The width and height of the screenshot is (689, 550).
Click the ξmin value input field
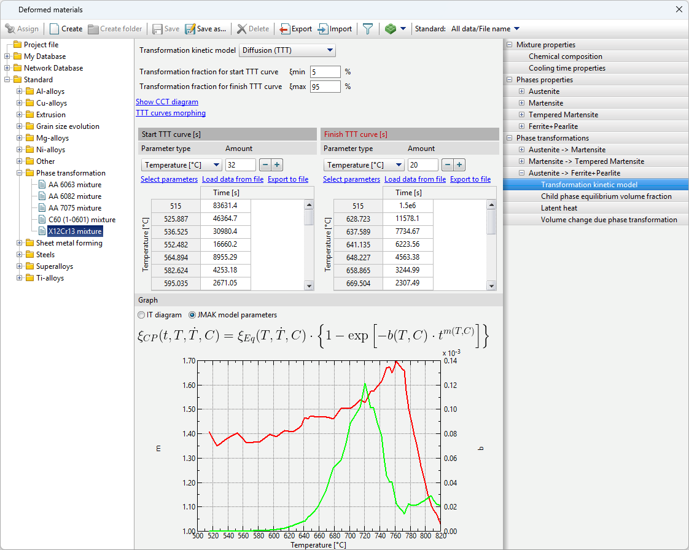[x=325, y=71]
